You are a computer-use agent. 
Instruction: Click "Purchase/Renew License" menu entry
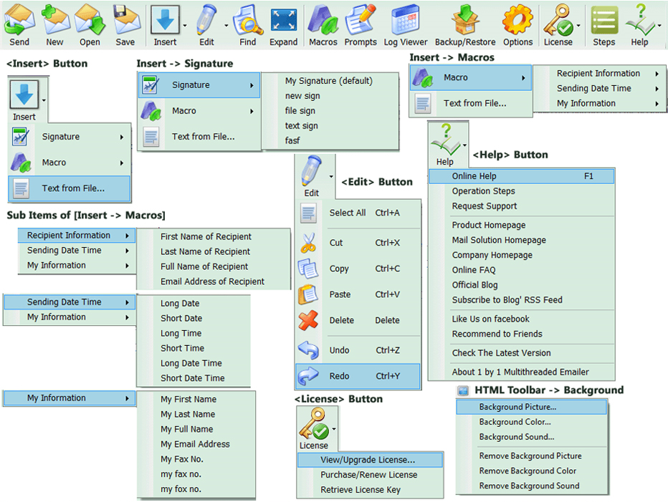pos(368,475)
